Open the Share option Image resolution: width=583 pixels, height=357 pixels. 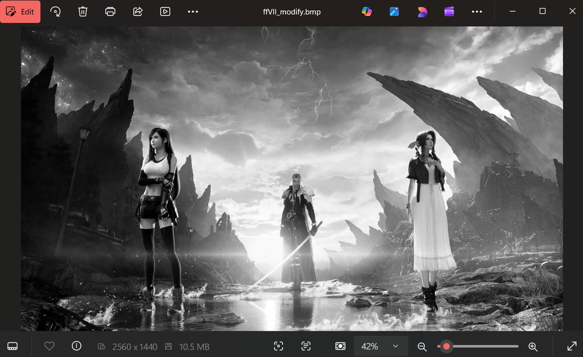tap(138, 11)
